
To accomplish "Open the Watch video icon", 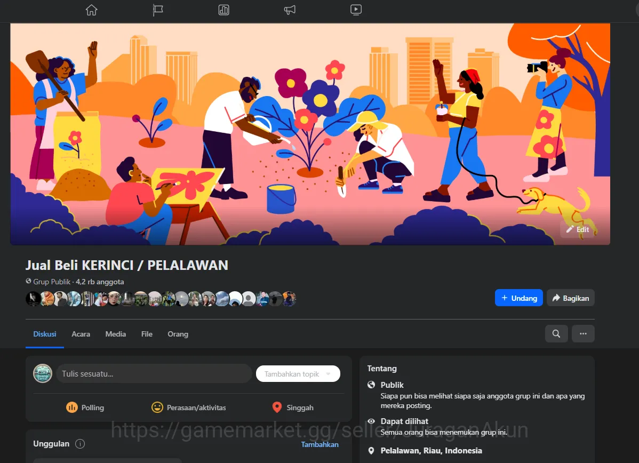I will click(x=356, y=10).
